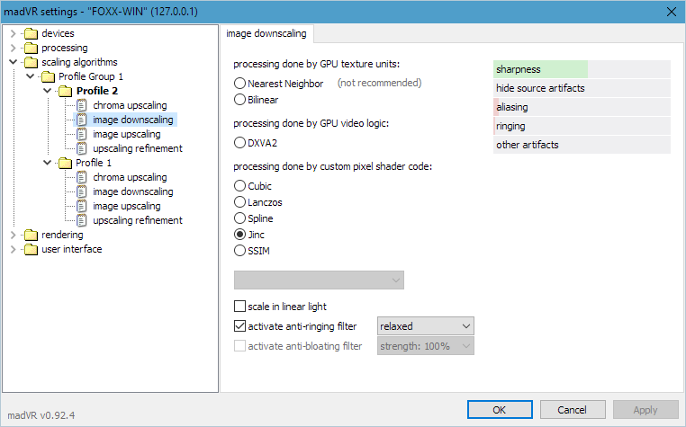Click the aliasing rating bar

click(582, 107)
